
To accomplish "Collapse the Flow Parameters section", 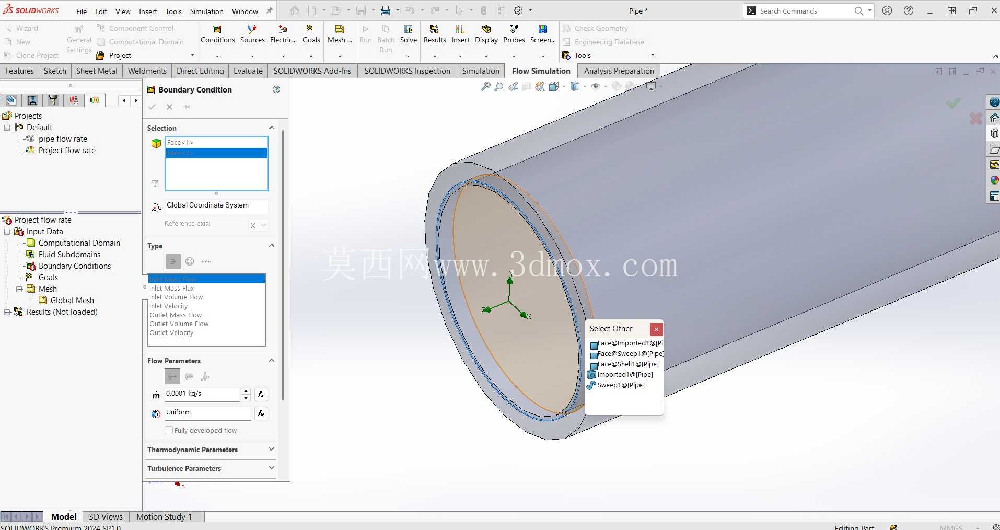I will [x=272, y=360].
